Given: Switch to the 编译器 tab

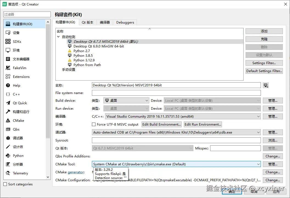Looking at the screenshot, I should click(105, 22).
